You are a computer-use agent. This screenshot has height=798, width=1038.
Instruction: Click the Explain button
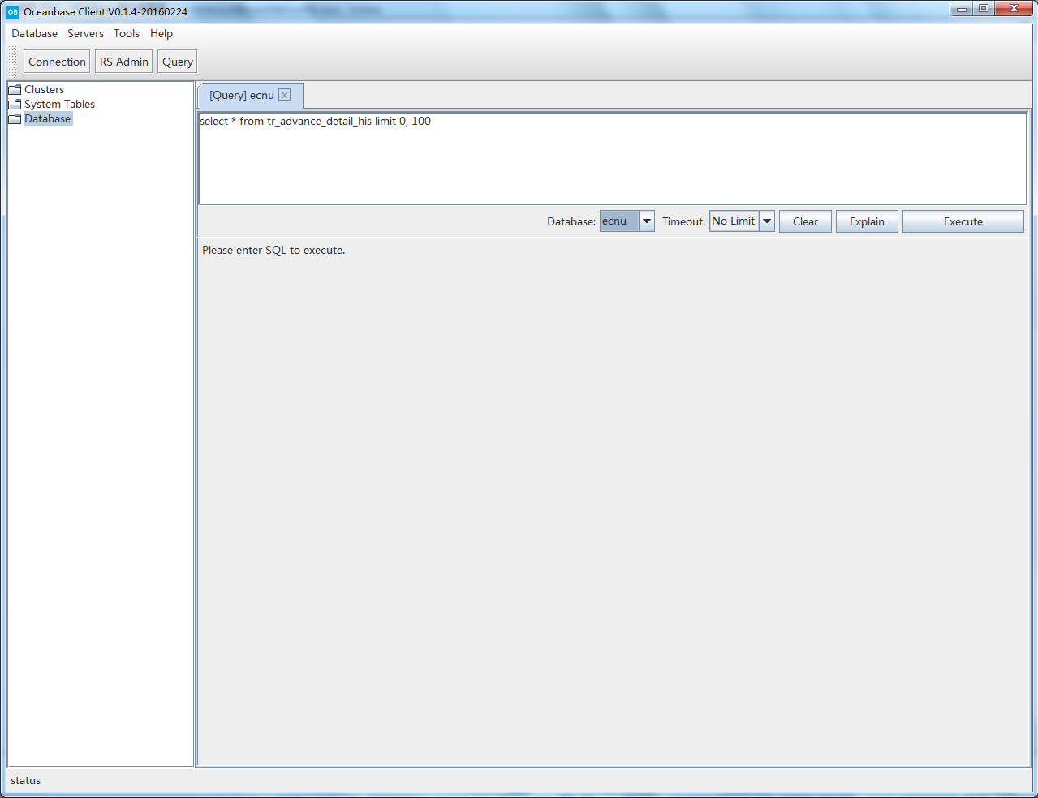(x=867, y=221)
